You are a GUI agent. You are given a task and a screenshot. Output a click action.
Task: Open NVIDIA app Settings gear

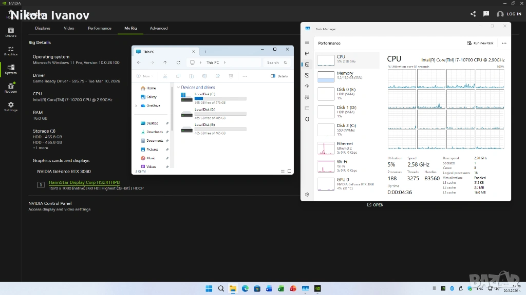pyautogui.click(x=11, y=106)
